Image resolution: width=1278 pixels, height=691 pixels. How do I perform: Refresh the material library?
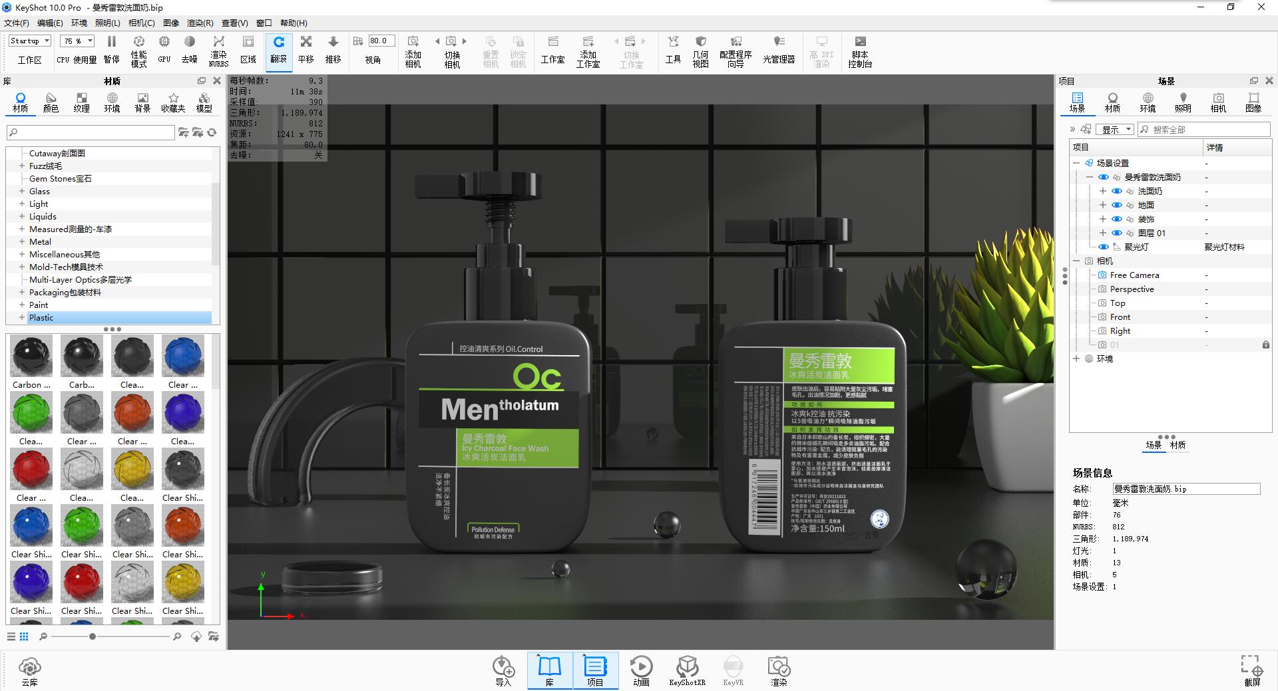coord(212,132)
